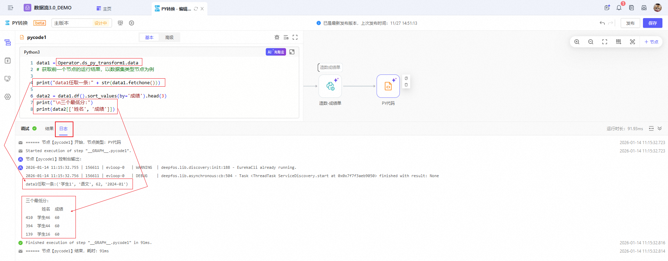
Task: Open the AI 先胜云 assistant button
Action: [276, 52]
